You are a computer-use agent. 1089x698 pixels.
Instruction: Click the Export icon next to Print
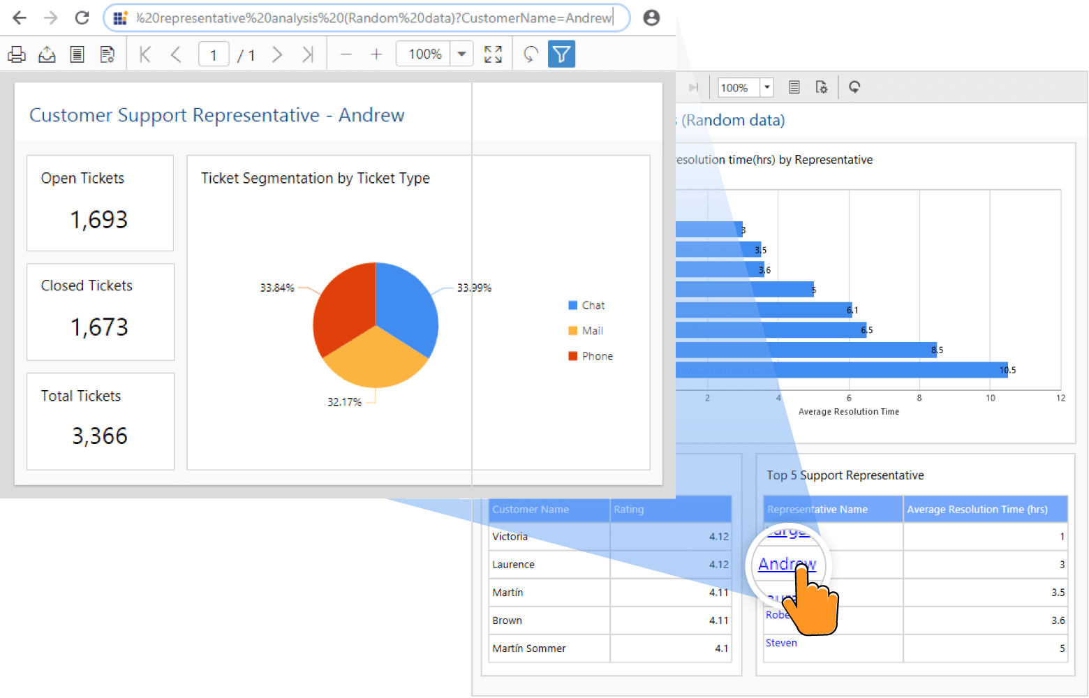[x=47, y=54]
